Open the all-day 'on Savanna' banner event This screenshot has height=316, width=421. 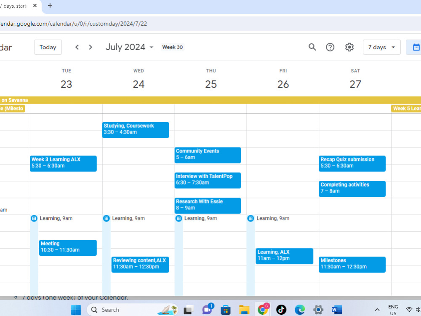tap(210, 100)
